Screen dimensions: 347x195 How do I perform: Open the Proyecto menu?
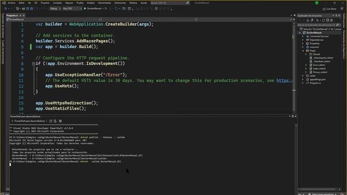point(45,3)
